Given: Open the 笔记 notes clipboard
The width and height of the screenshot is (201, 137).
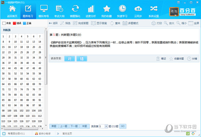Looking at the screenshot, I should pyautogui.click(x=161, y=59).
